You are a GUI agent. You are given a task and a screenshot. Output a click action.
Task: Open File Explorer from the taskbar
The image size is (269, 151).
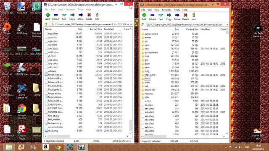pyautogui.click(x=9, y=147)
